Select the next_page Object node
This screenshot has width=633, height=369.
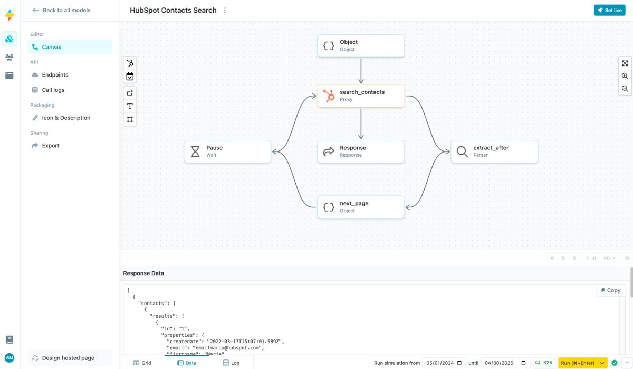(361, 207)
